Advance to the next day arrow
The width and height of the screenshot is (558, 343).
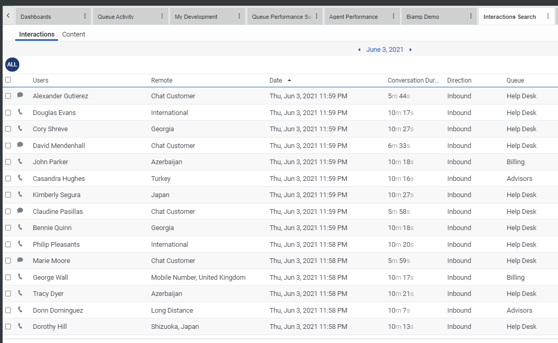pyautogui.click(x=411, y=50)
